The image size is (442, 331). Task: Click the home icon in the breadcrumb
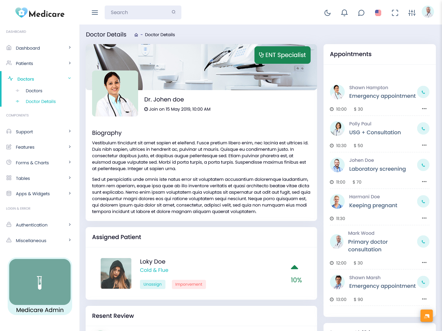click(136, 35)
